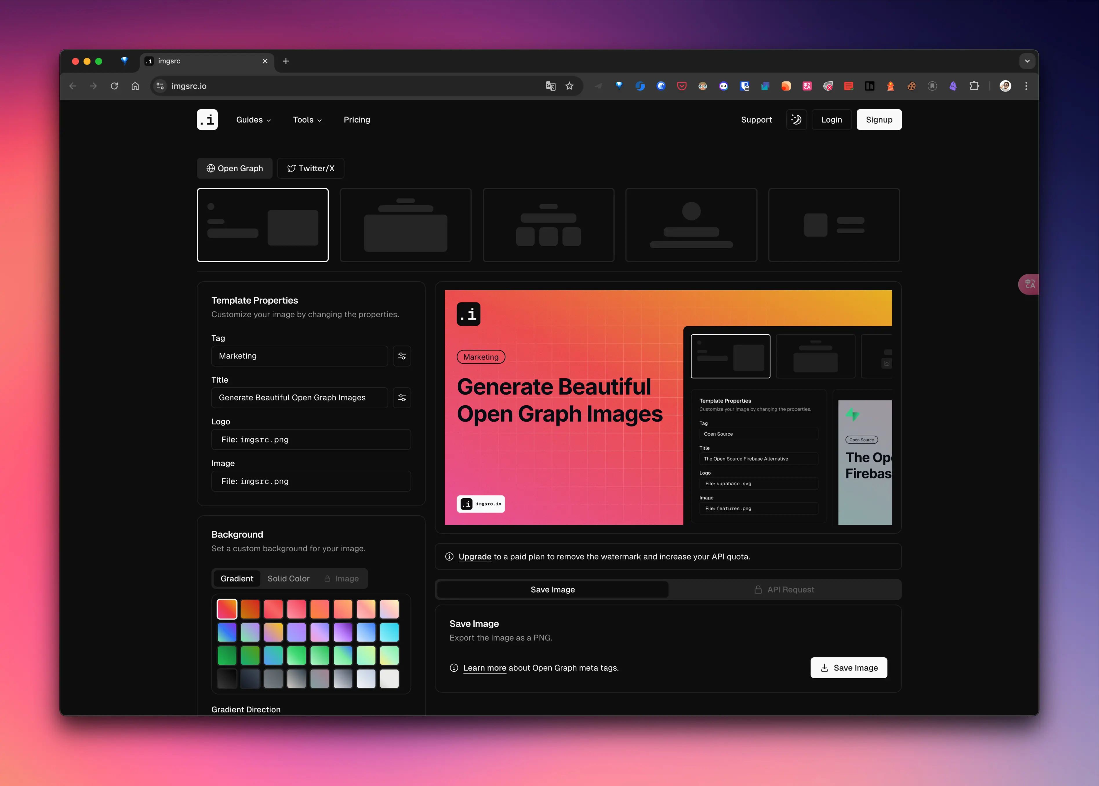This screenshot has width=1099, height=786.
Task: Follow the Upgrade link
Action: 475,557
